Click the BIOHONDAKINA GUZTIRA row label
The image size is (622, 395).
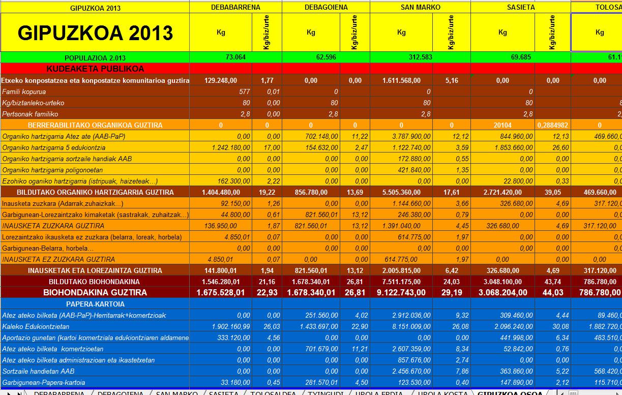pos(95,293)
